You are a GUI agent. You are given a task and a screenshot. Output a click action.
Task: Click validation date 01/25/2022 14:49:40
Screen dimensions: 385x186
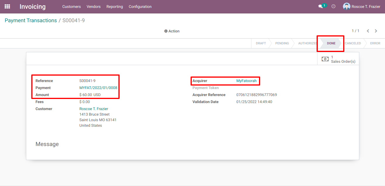(x=254, y=102)
